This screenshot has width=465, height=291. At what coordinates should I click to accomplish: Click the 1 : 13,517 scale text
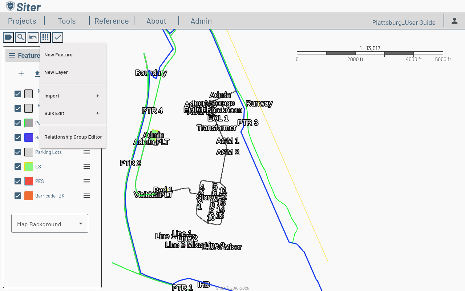click(x=370, y=48)
